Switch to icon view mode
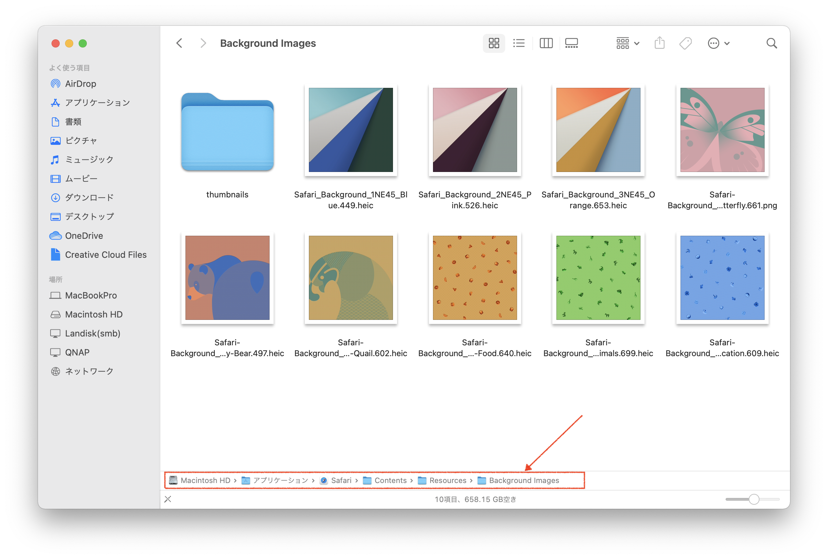This screenshot has height=559, width=828. pos(494,43)
